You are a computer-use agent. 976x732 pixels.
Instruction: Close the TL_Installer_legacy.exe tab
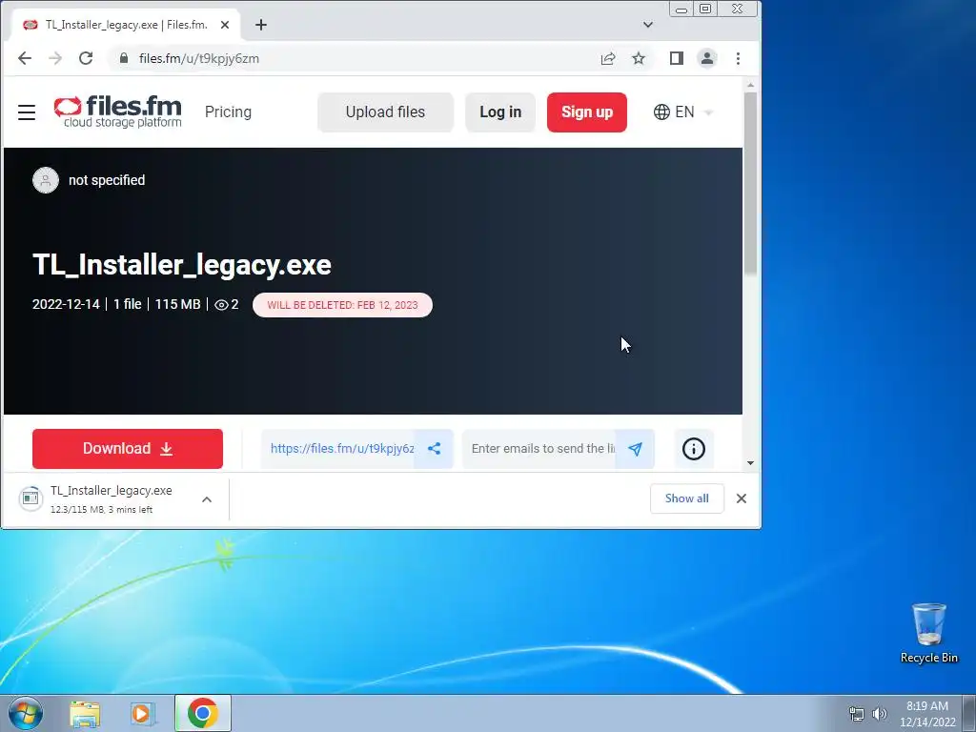click(x=225, y=25)
